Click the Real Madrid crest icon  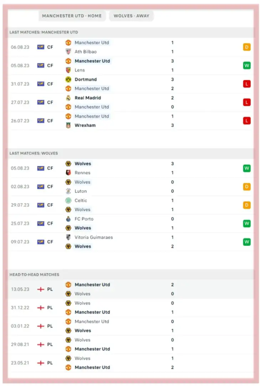(68, 98)
